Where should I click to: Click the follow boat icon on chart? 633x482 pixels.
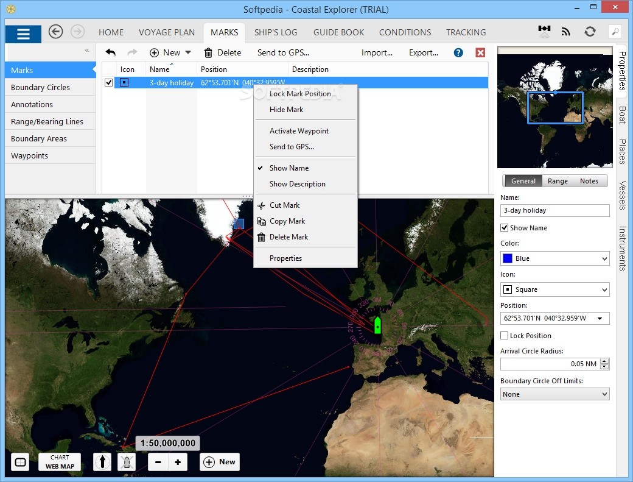[127, 462]
